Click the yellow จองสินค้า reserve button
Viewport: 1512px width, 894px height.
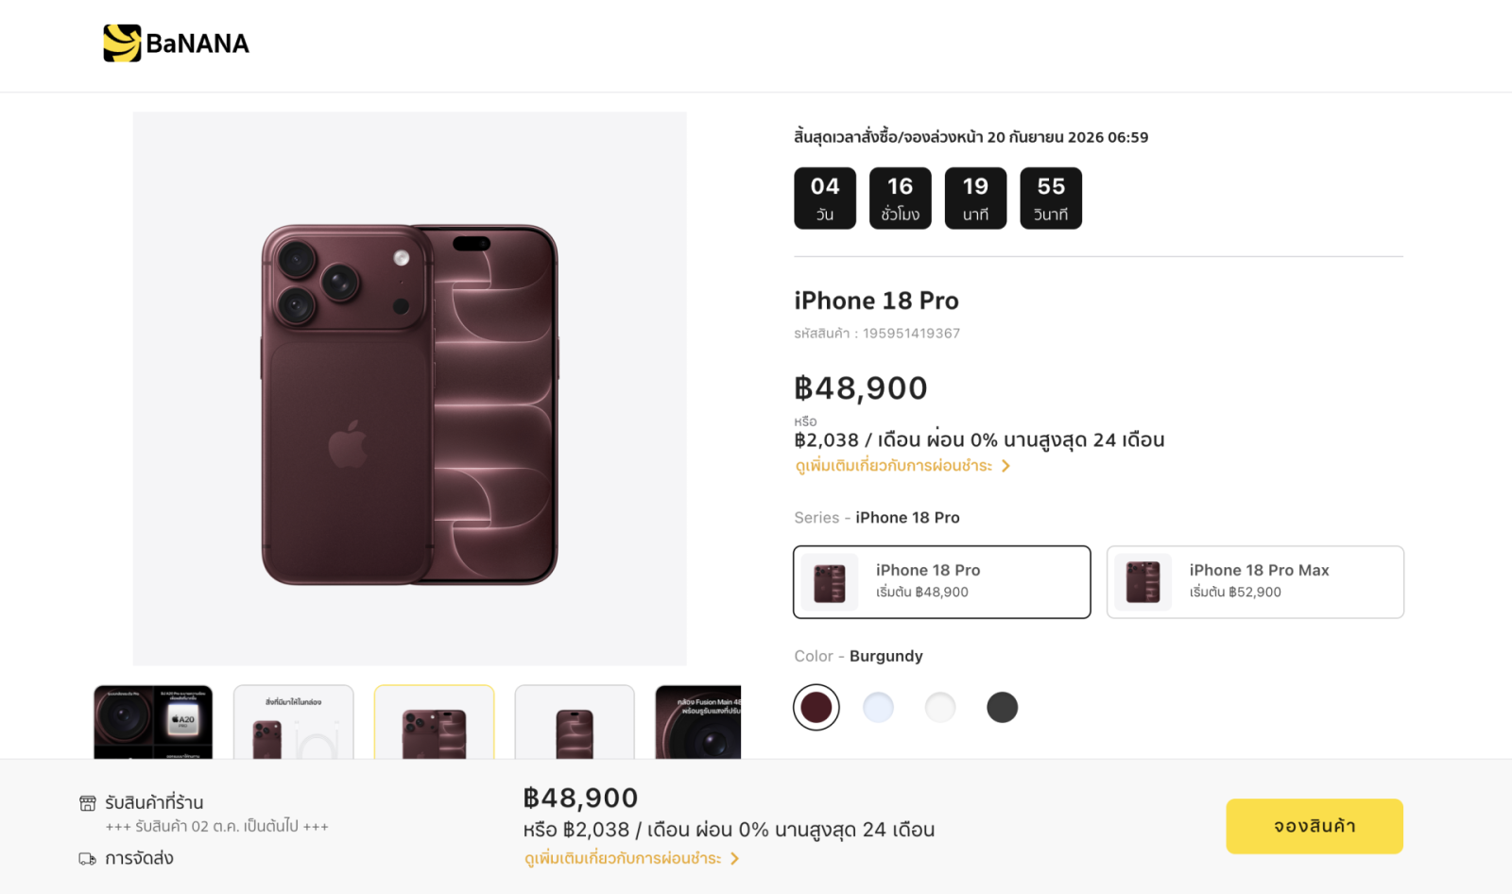pos(1314,826)
